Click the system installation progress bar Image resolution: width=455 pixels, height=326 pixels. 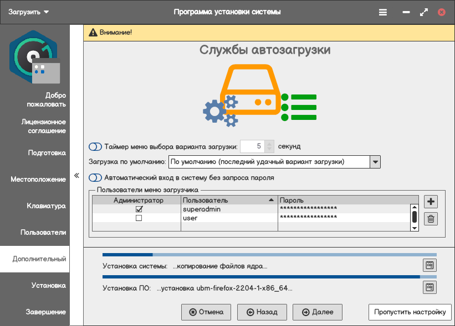click(x=269, y=255)
